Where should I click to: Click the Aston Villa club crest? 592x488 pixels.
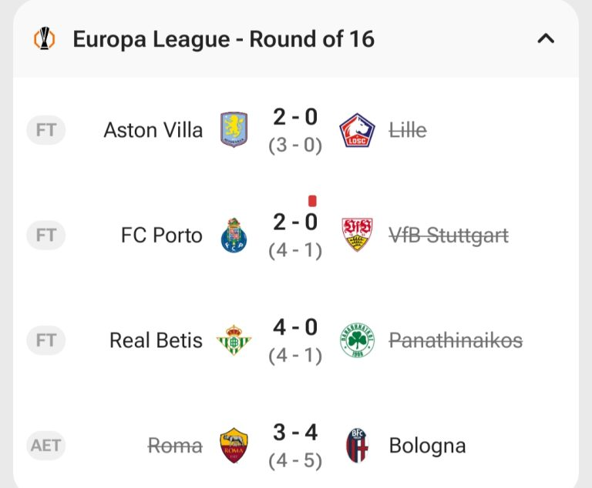pyautogui.click(x=234, y=129)
